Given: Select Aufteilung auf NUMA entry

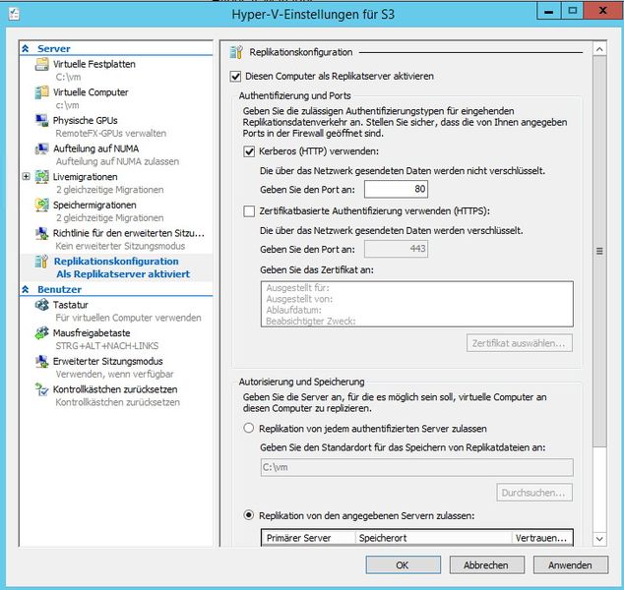Looking at the screenshot, I should point(95,148).
